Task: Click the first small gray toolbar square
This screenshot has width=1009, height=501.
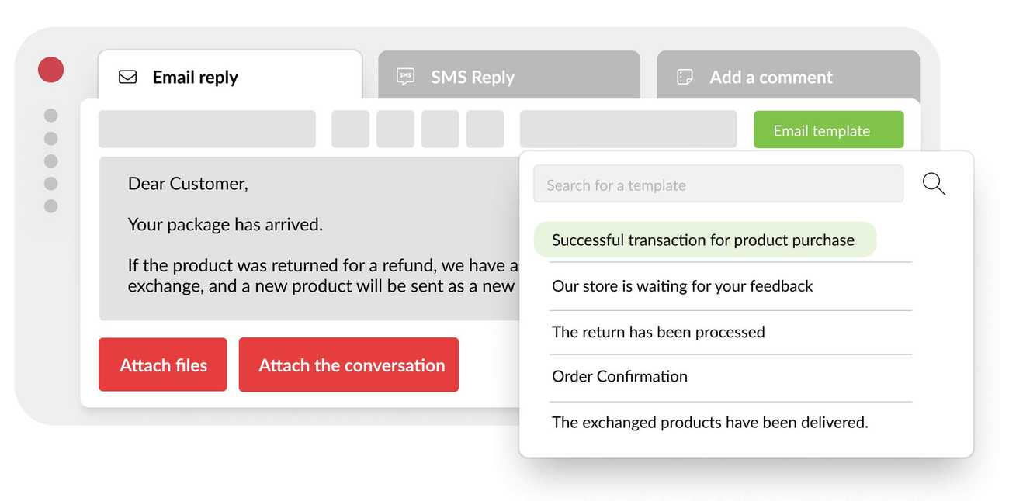Action: click(x=350, y=130)
